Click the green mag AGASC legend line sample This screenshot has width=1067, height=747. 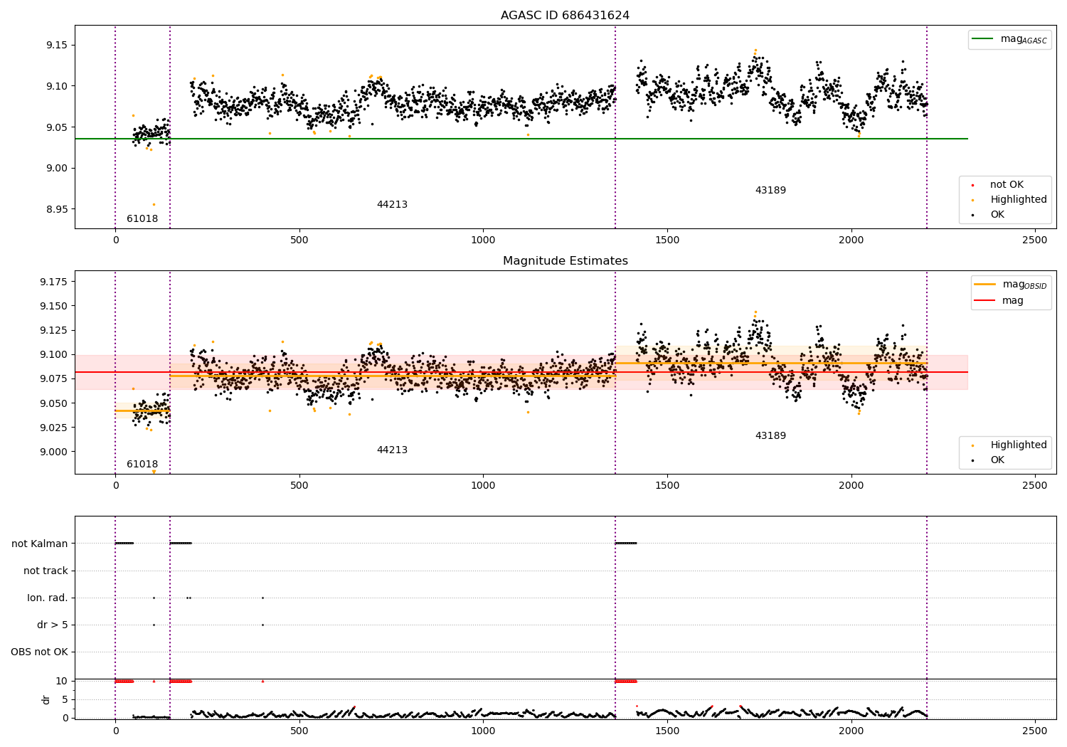[983, 39]
